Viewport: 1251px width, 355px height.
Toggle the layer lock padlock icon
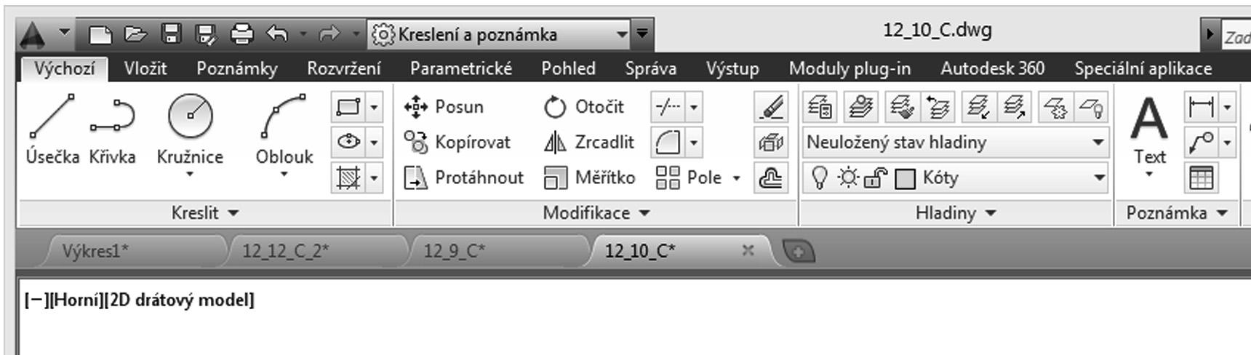[x=875, y=178]
